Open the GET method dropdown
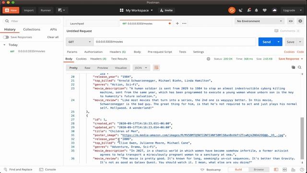This screenshot has width=307, height=173. (80, 42)
